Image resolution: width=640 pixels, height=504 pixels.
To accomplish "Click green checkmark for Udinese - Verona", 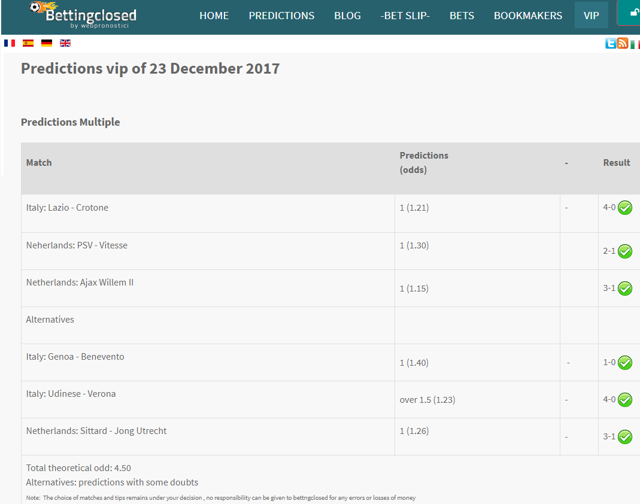I will point(625,399).
